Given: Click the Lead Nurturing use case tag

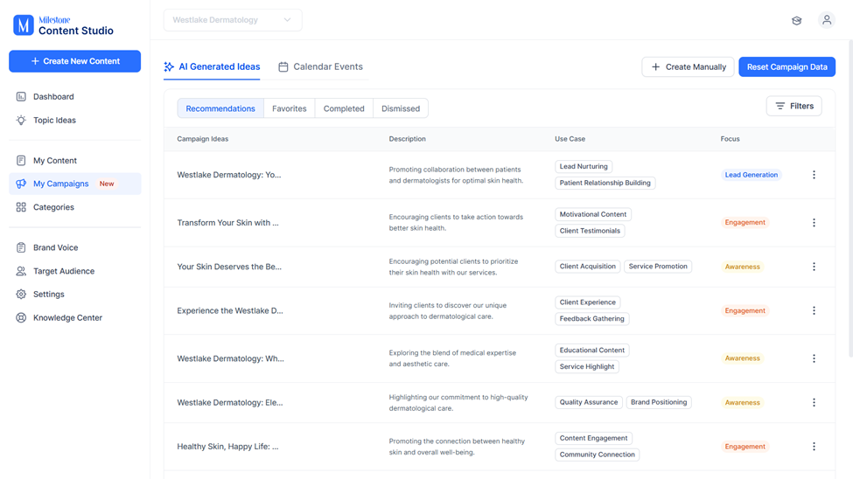Looking at the screenshot, I should (x=584, y=166).
